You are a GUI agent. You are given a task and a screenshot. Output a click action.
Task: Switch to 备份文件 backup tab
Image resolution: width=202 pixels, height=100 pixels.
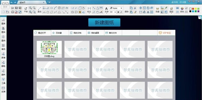pos(113,33)
